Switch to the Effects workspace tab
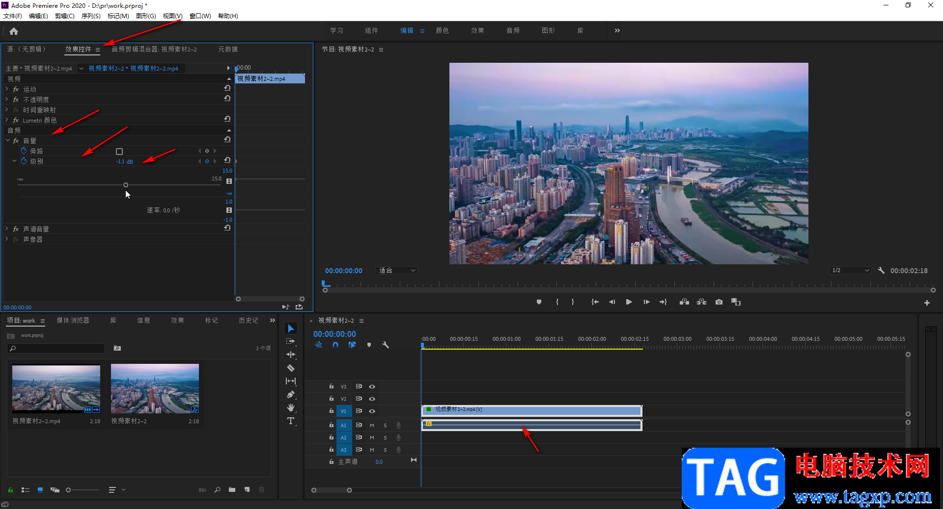The width and height of the screenshot is (943, 509). 477,30
